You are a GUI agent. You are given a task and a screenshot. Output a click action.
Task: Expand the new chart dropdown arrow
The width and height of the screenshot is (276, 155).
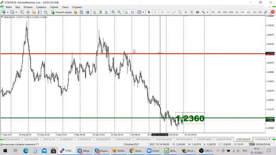[x=8, y=12]
